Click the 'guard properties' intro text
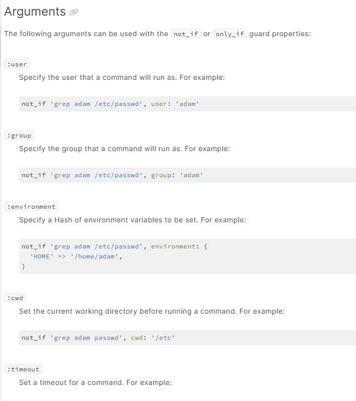The image size is (356, 401). click(x=280, y=34)
